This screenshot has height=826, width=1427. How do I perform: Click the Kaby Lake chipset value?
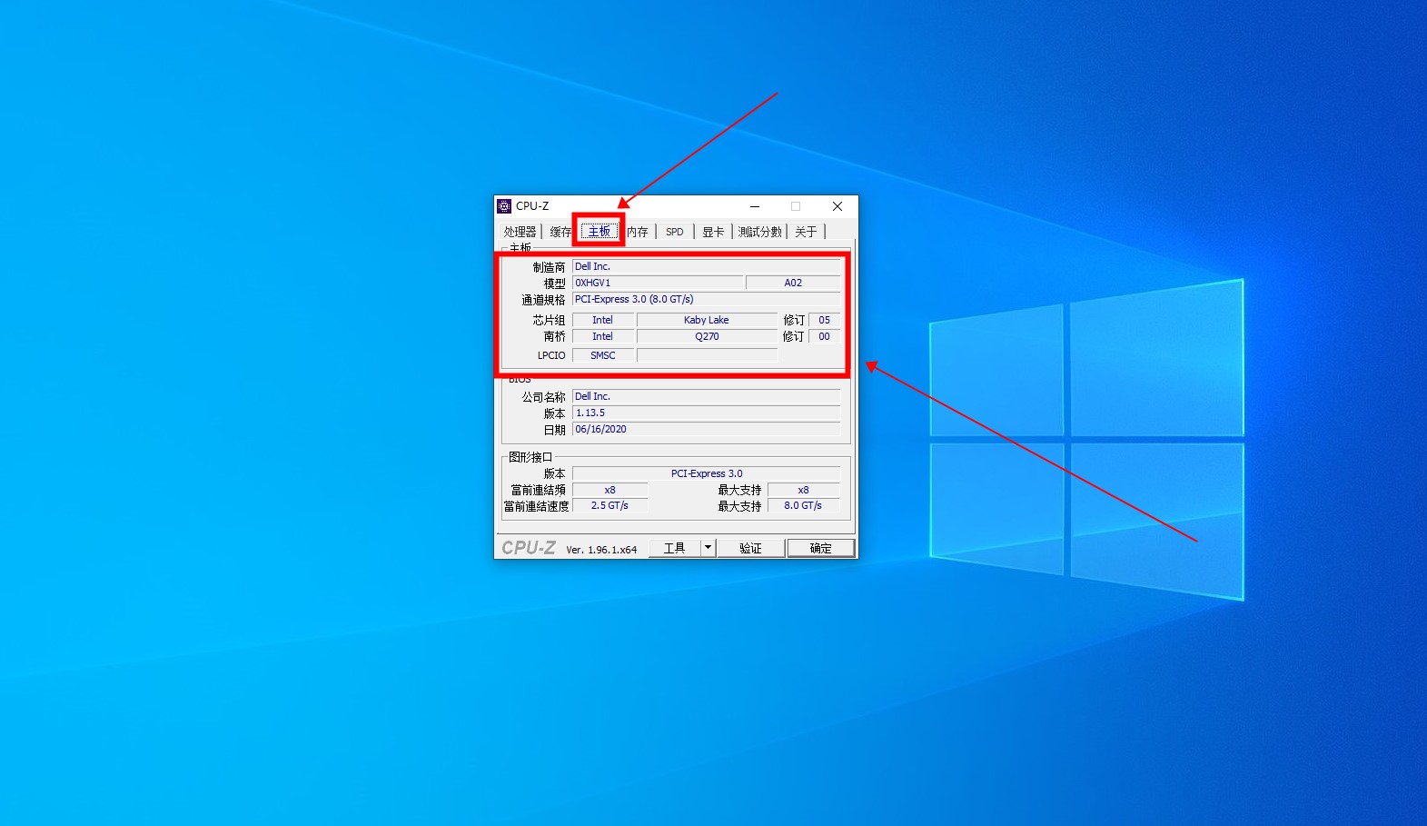[707, 320]
